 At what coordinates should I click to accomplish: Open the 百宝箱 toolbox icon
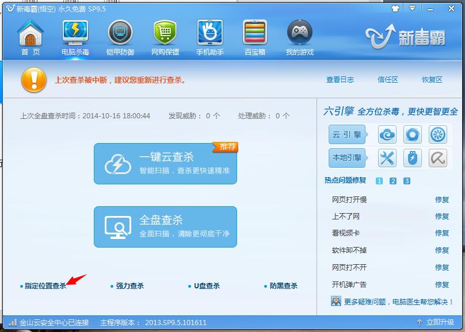click(255, 38)
